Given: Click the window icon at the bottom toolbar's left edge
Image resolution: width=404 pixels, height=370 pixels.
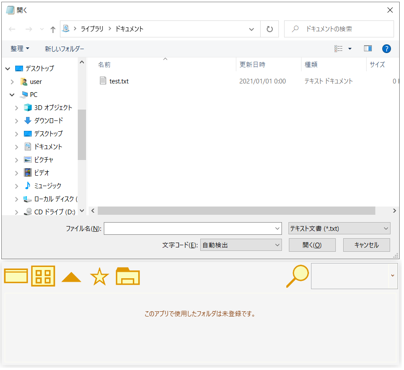Looking at the screenshot, I should click(x=16, y=276).
